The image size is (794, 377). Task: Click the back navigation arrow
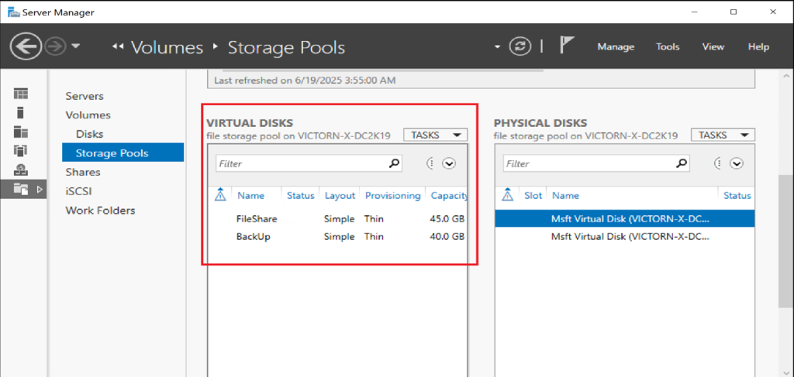point(26,46)
